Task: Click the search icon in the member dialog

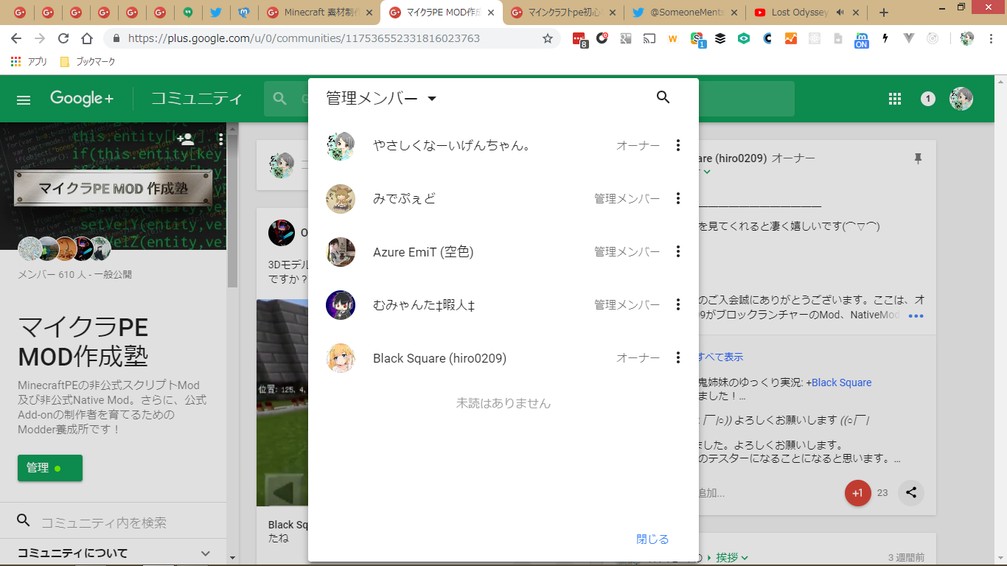Action: click(x=663, y=97)
